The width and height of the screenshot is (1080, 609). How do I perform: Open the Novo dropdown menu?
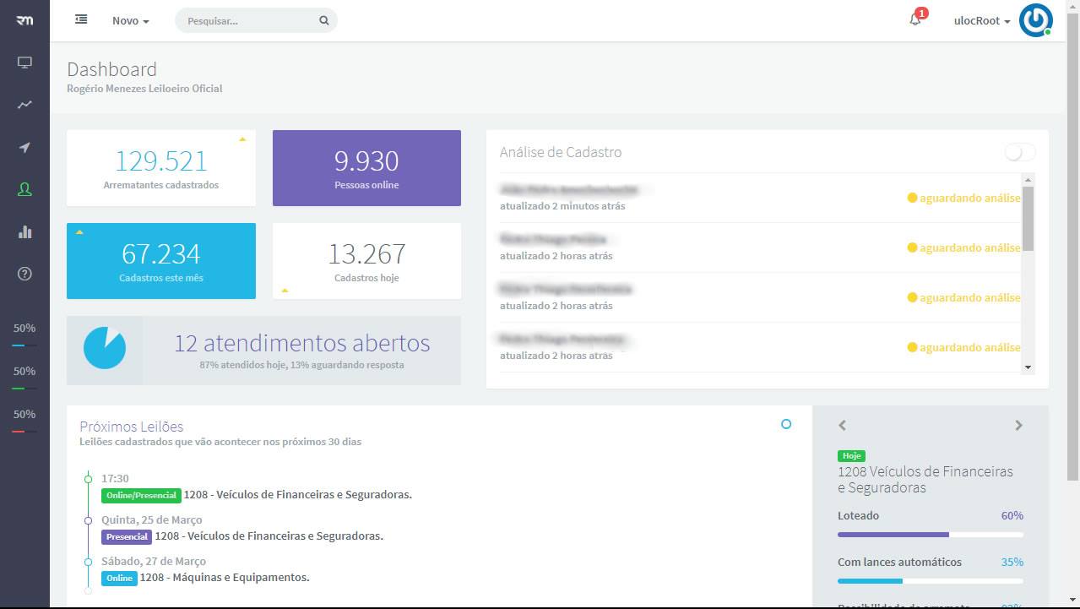130,21
